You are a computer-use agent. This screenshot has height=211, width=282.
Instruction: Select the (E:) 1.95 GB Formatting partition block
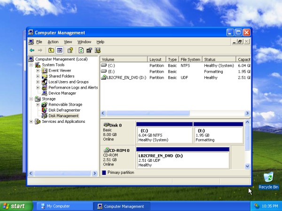point(219,133)
